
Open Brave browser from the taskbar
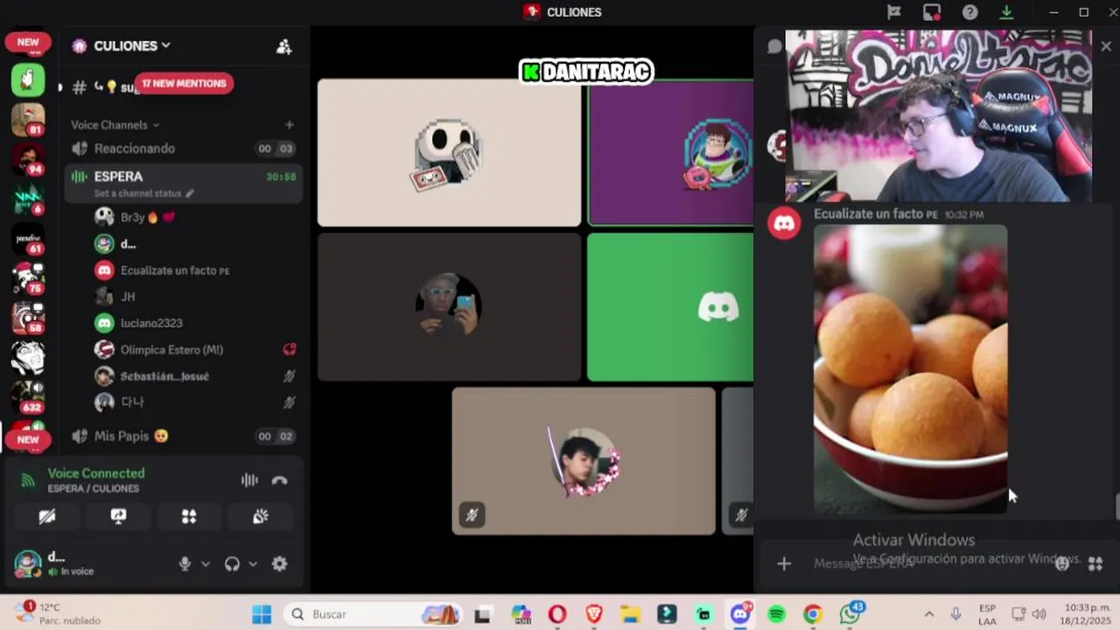pyautogui.click(x=594, y=614)
